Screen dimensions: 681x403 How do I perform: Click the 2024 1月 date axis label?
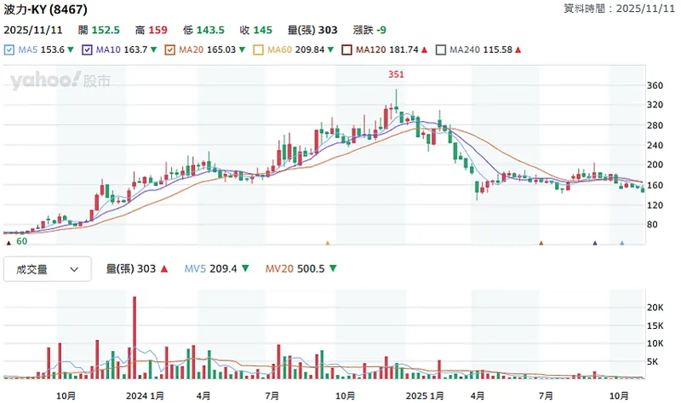click(x=145, y=396)
